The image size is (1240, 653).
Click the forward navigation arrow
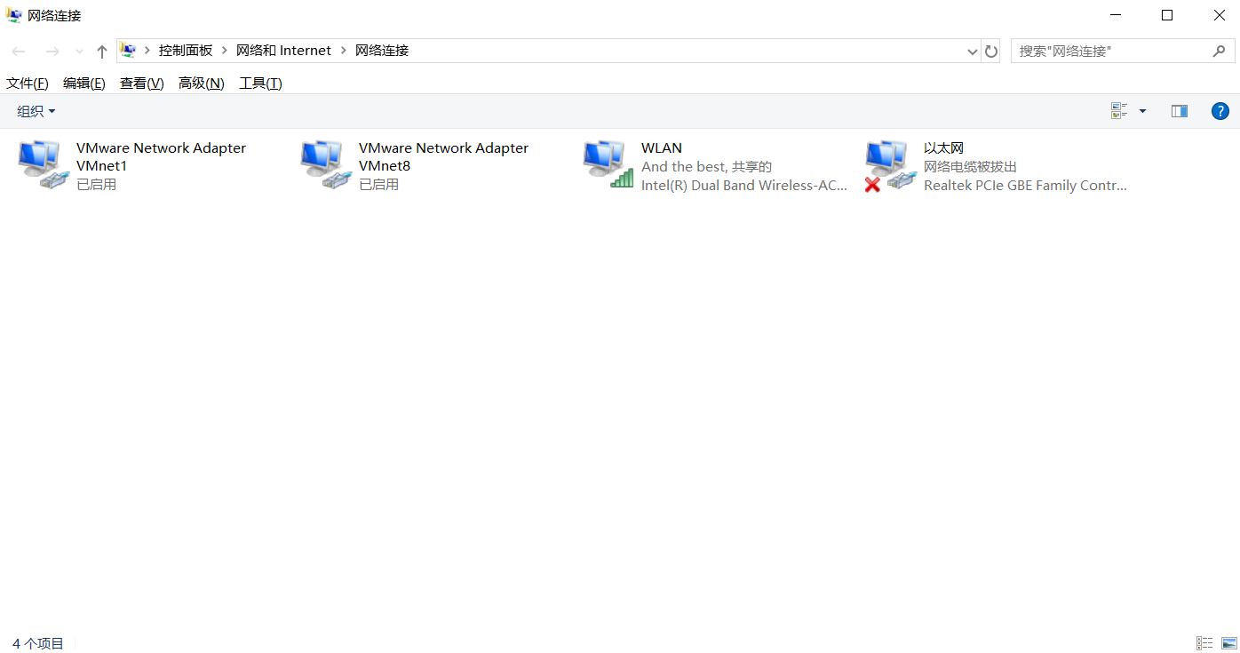coord(52,52)
